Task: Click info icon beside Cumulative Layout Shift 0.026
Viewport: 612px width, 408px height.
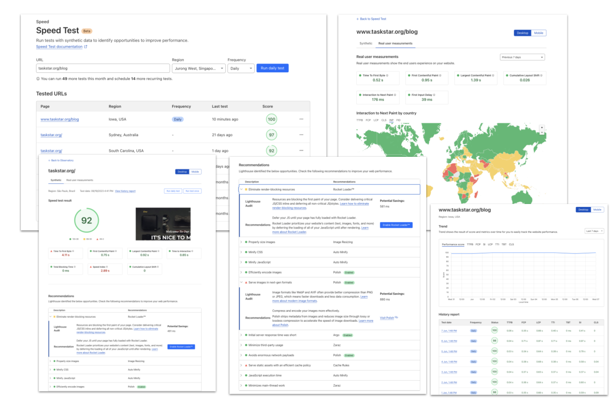Action: pos(541,75)
